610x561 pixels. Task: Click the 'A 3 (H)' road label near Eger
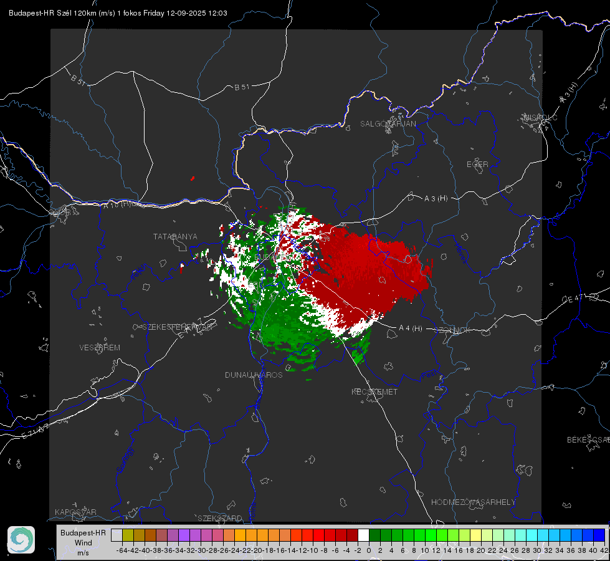(x=436, y=199)
